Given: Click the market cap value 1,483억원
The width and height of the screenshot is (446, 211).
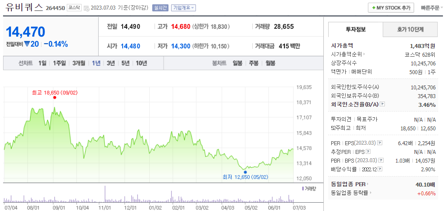Looking at the screenshot, I should pos(423,45).
